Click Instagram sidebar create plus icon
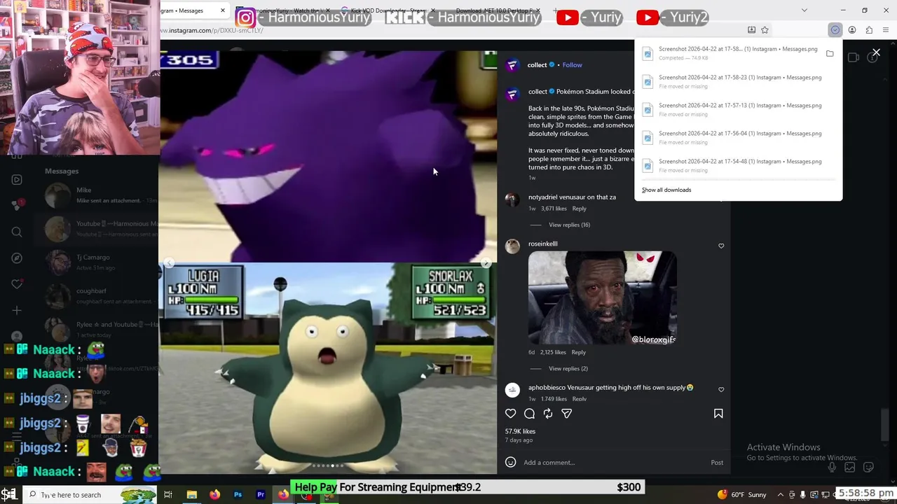 click(17, 310)
